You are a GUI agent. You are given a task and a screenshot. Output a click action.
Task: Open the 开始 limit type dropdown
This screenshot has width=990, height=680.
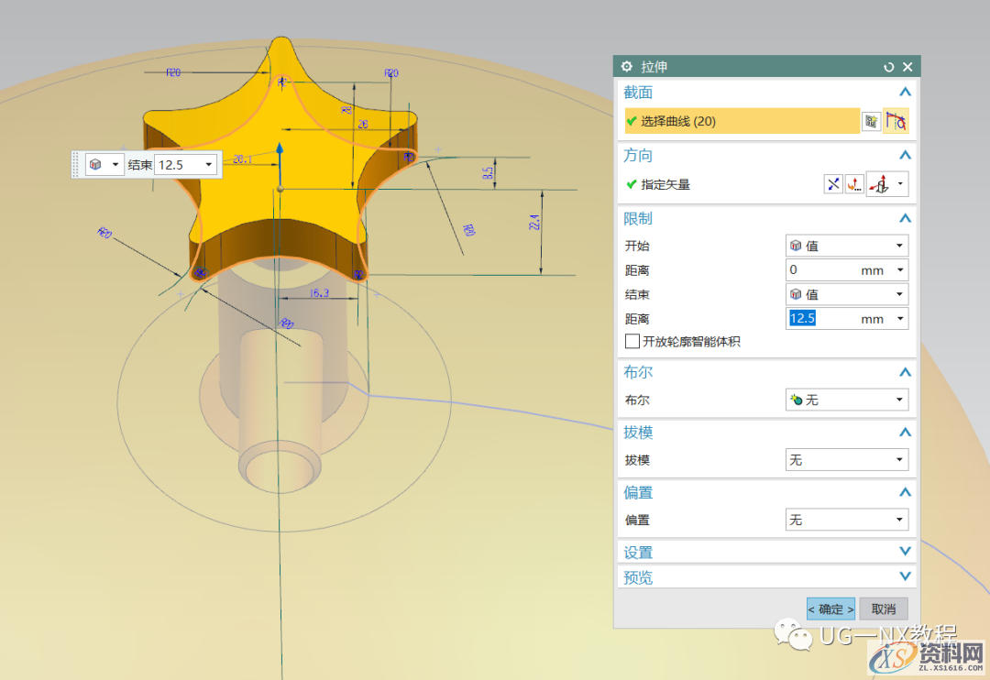tap(847, 246)
